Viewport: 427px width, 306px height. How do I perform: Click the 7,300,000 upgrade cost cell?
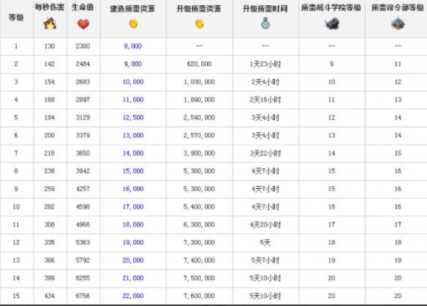[x=199, y=242]
